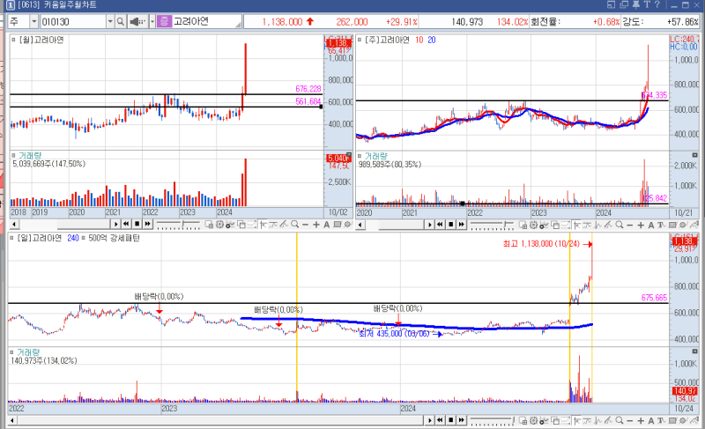705x429 pixels.
Task: Click the 561,684 price line label
Action: 308,101
